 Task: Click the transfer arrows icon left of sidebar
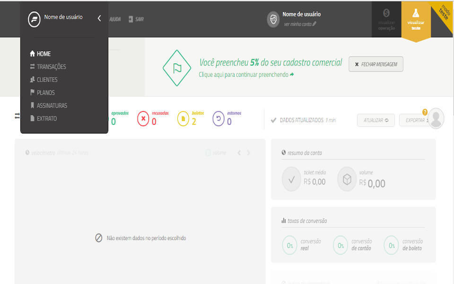click(x=17, y=116)
